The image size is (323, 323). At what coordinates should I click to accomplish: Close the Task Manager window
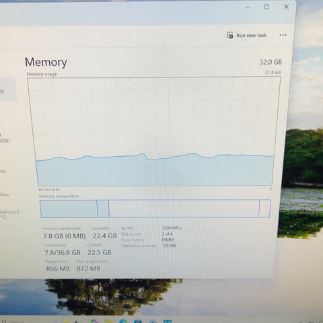point(287,7)
